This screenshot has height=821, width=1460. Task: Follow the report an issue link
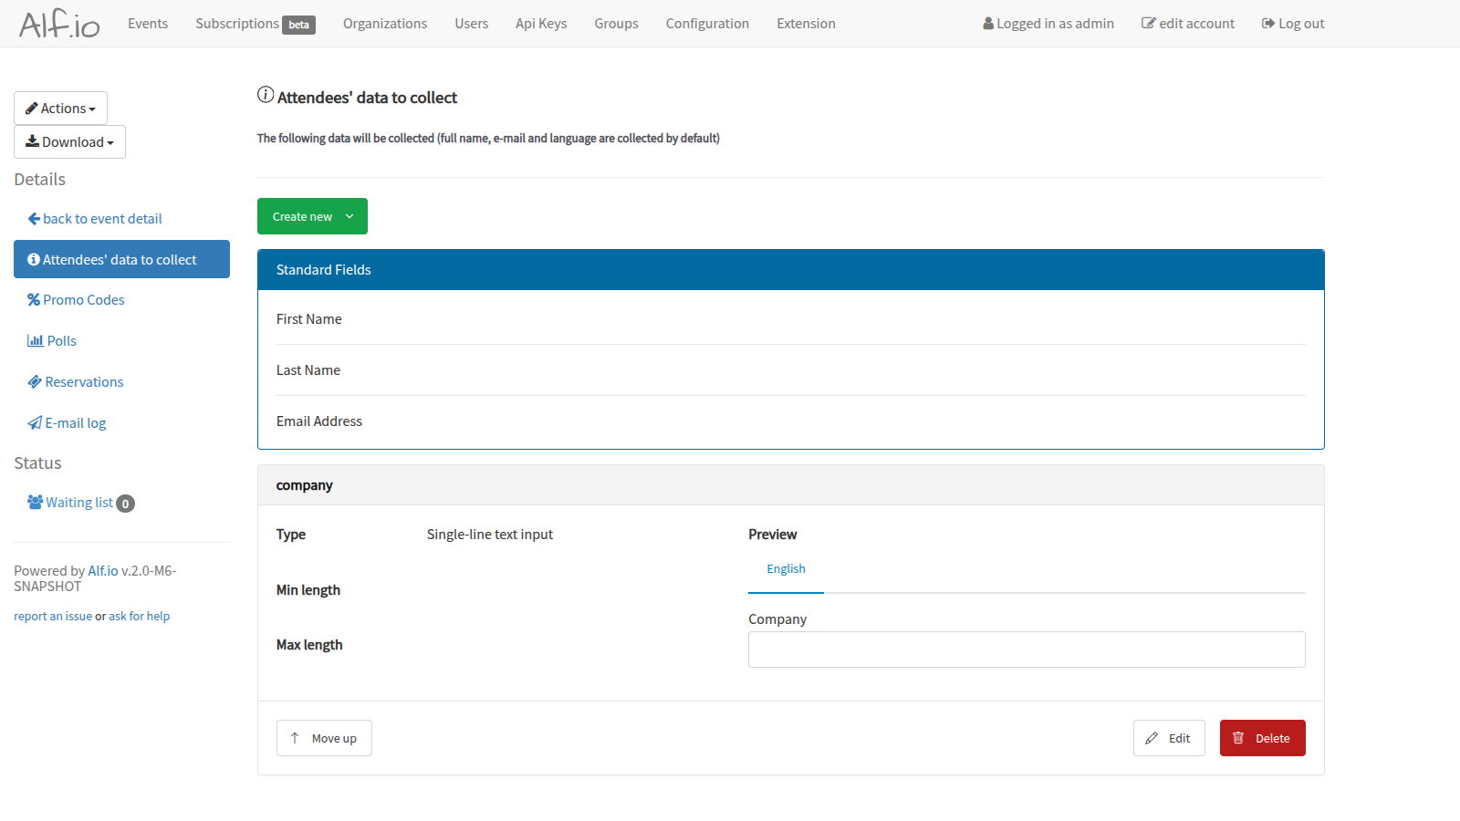pyautogui.click(x=53, y=617)
